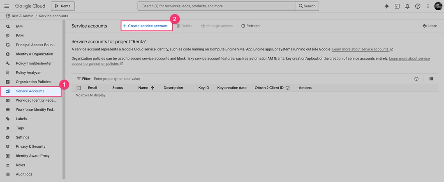
Task: Activate Cloud Shell terminal icon
Action: 397,6
